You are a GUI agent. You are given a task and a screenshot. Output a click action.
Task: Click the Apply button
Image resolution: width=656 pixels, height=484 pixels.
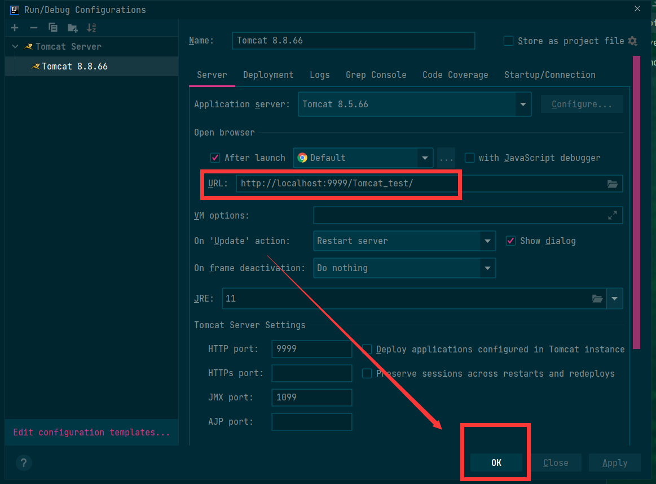pos(615,463)
